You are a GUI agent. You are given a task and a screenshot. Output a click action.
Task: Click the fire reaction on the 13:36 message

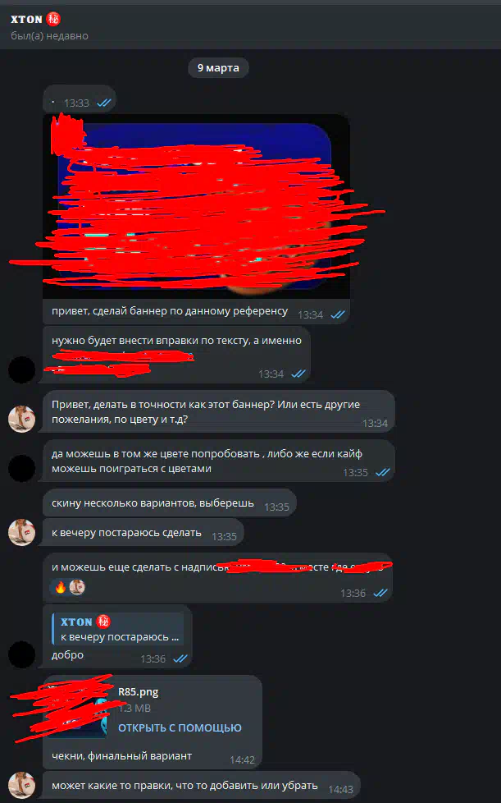[x=61, y=587]
